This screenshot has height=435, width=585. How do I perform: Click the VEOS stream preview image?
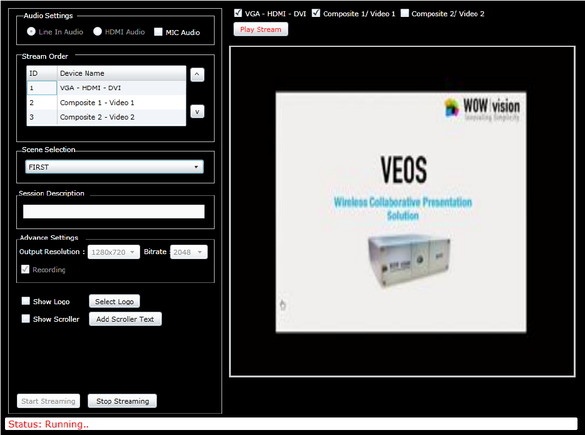pos(401,212)
